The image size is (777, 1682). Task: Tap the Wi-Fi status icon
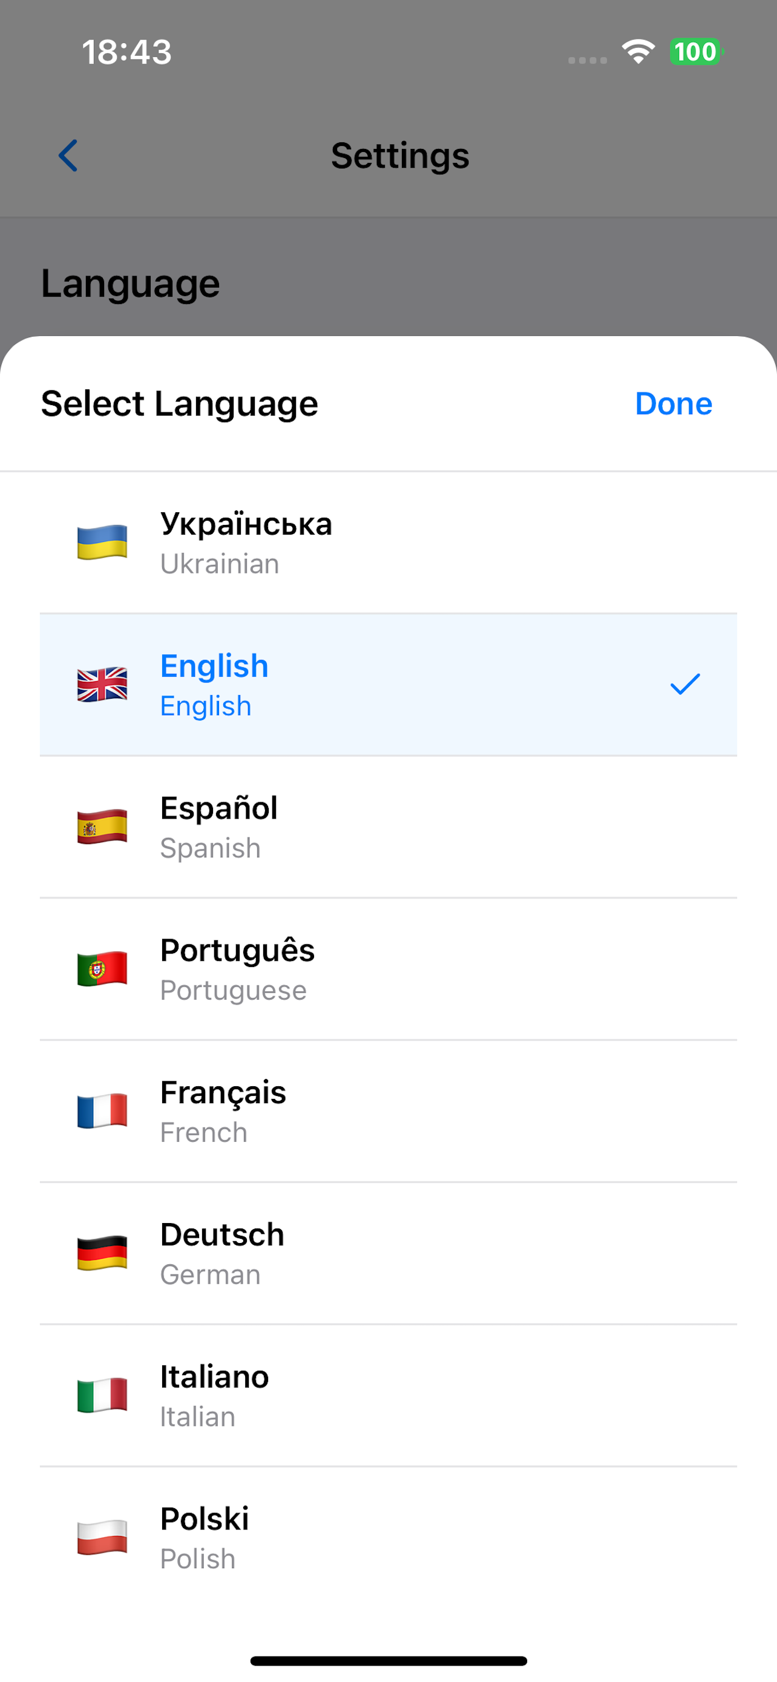pyautogui.click(x=638, y=51)
